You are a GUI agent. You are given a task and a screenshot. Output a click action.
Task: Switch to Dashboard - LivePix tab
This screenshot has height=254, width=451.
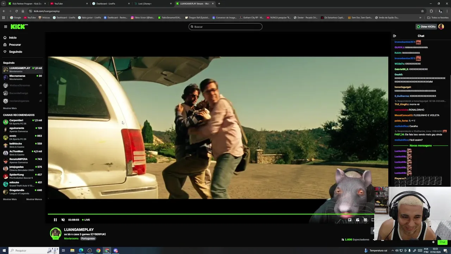[x=111, y=4]
